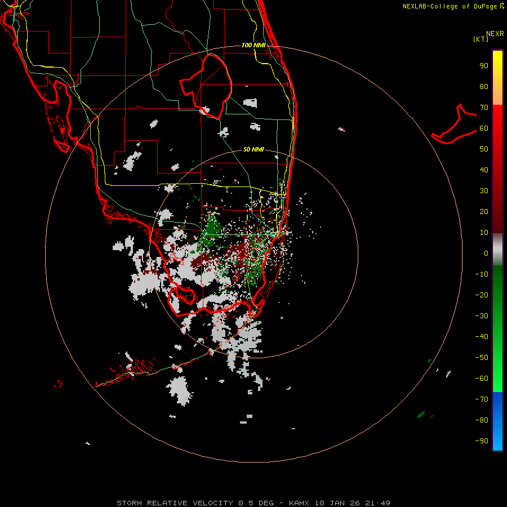This screenshot has width=507, height=507.
Task: Click the 0 value on the velocity scale
Action: click(486, 253)
